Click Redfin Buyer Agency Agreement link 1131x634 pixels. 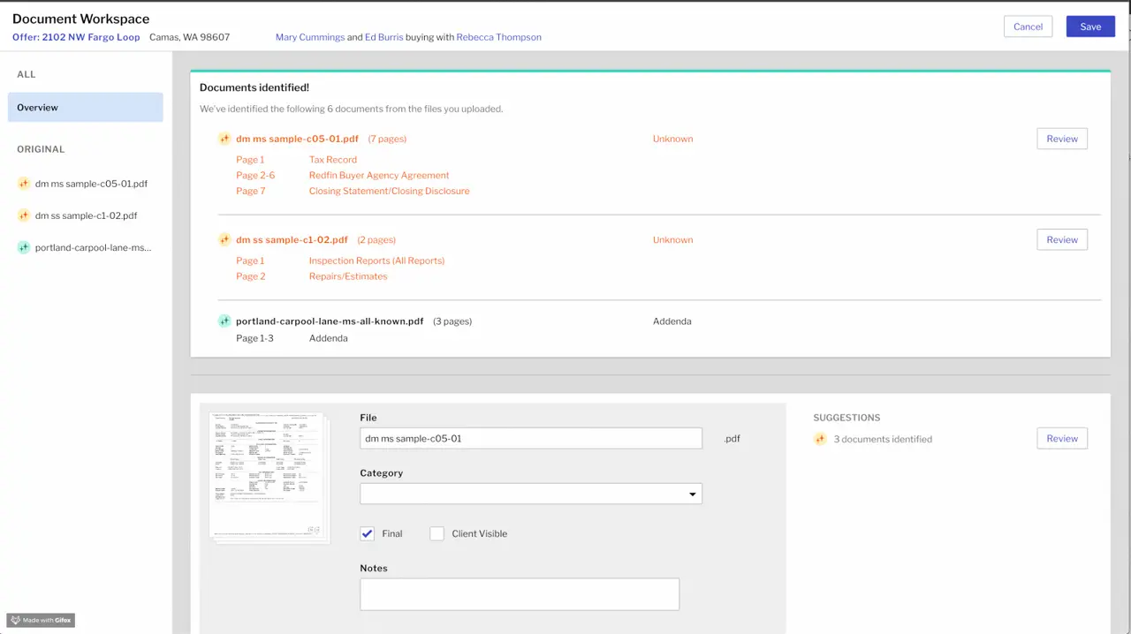(379, 175)
